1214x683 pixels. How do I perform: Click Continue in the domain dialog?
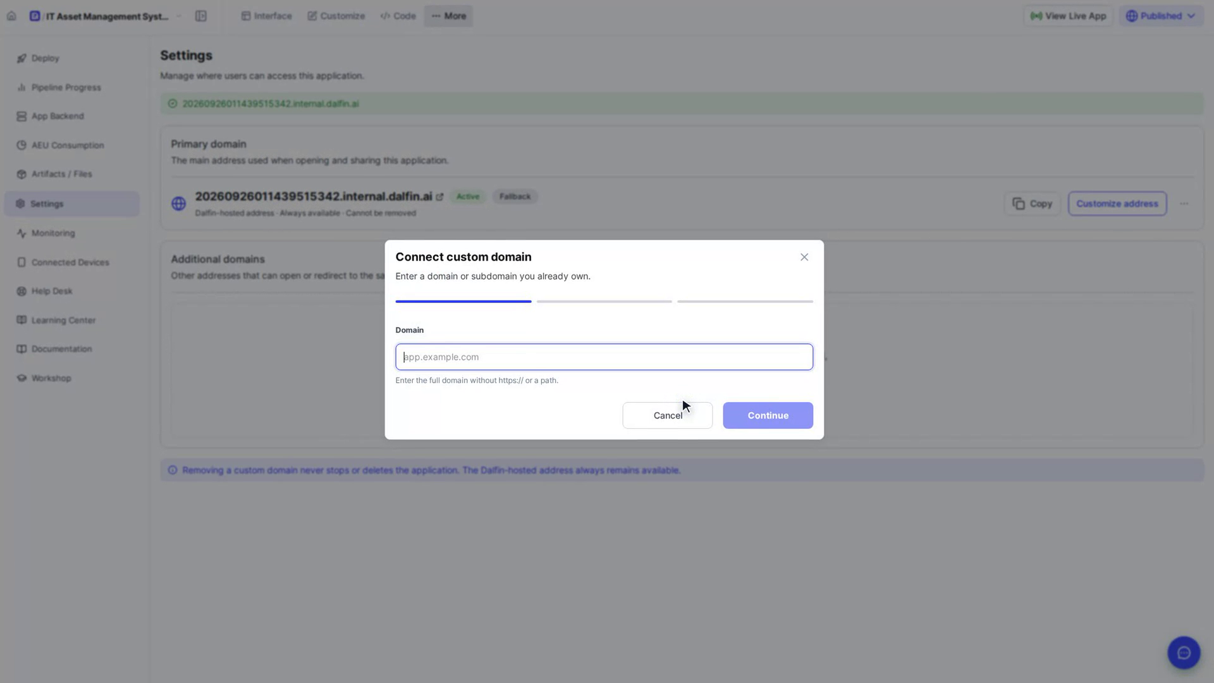tap(768, 415)
